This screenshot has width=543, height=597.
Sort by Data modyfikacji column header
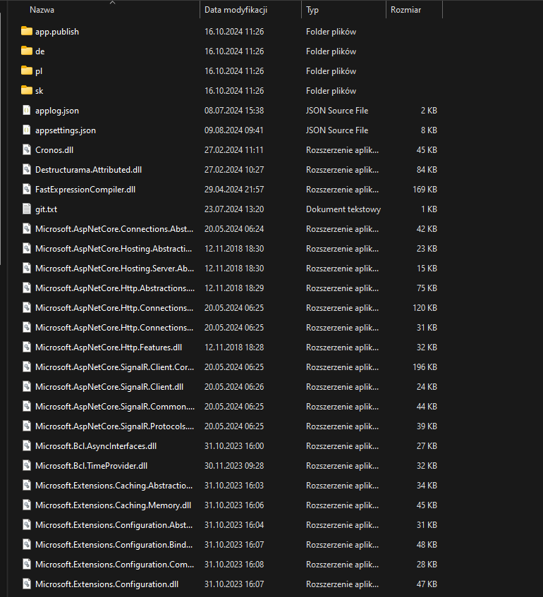coord(236,10)
